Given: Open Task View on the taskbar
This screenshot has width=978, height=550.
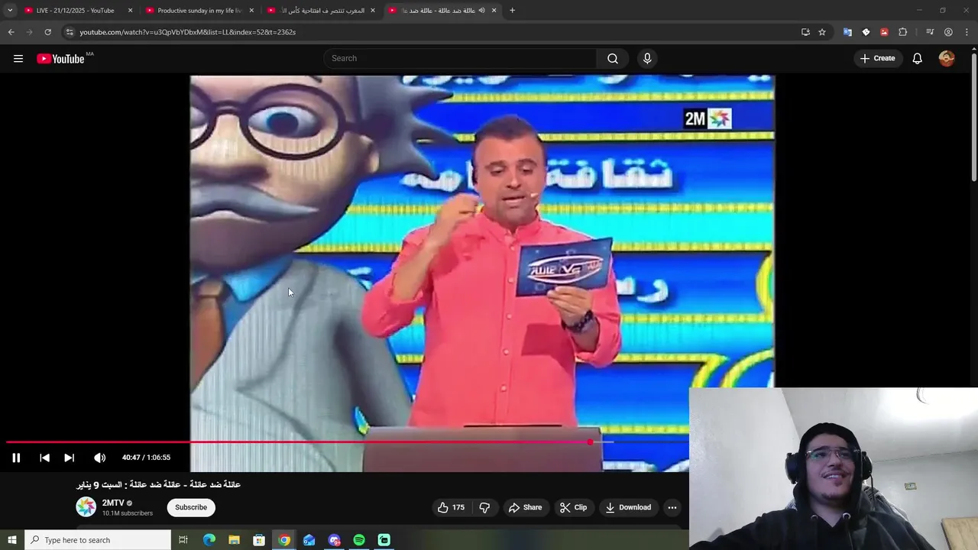Looking at the screenshot, I should (x=183, y=540).
